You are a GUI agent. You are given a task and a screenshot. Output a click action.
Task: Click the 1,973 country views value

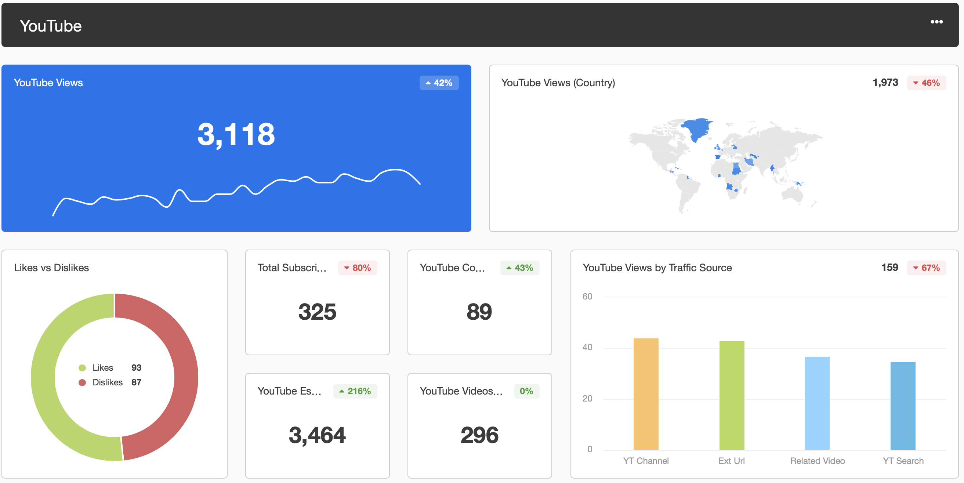point(885,82)
